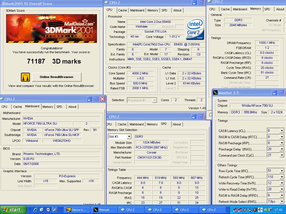Expand the Write to Read Delay (tWTR) dropdown
This screenshot has width=286, height=214.
pos(282,189)
